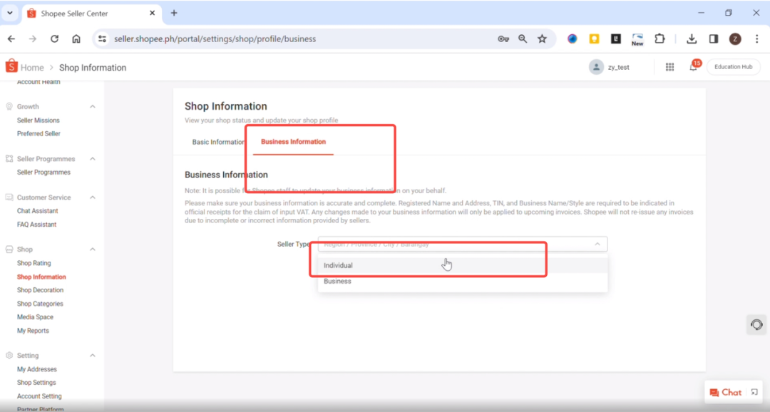Switch to the Basic Information tab
770x412 pixels.
coord(217,142)
